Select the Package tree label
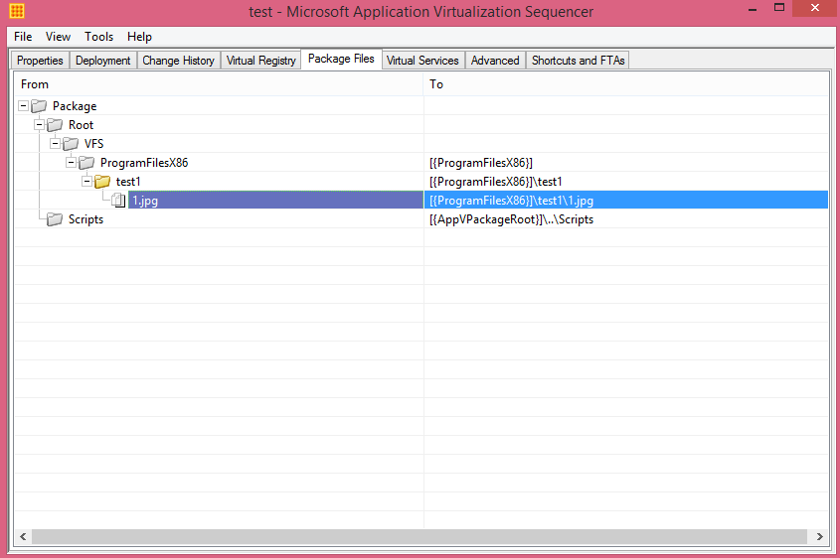840x558 pixels. click(x=75, y=106)
